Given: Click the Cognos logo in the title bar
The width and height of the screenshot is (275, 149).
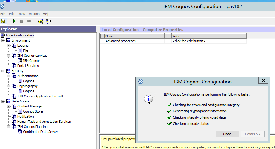Looking at the screenshot, I should click(2, 6).
